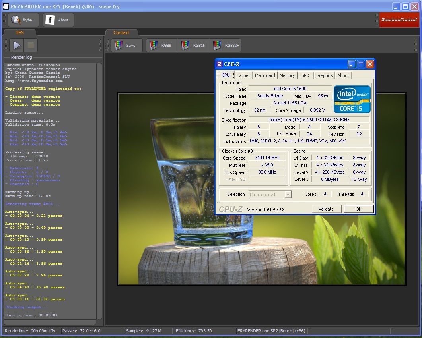Close the CPU-Z window
Screen dimensions: 422x338
coord(370,64)
